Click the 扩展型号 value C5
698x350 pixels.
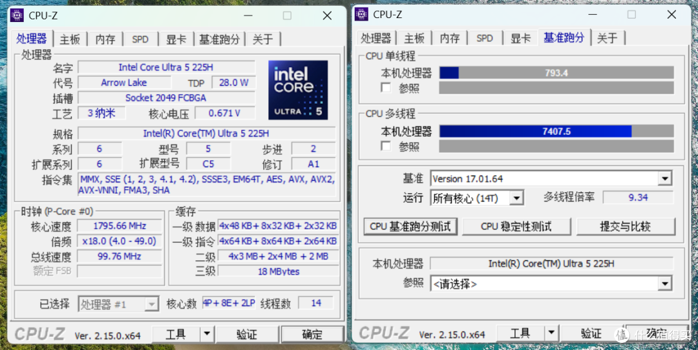pyautogui.click(x=208, y=163)
